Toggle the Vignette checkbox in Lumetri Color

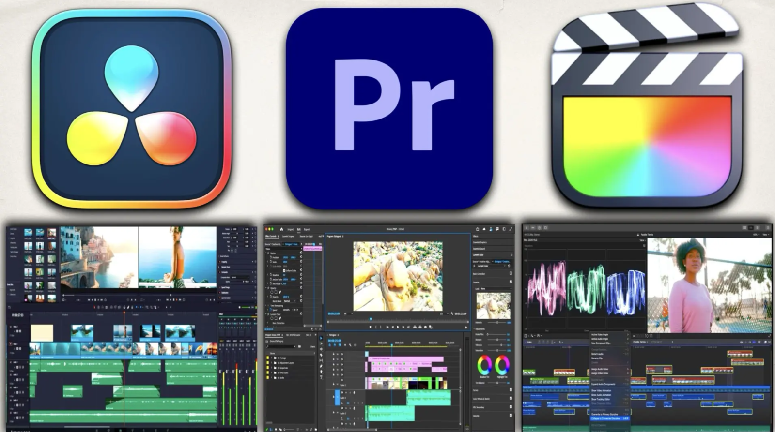pyautogui.click(x=511, y=415)
